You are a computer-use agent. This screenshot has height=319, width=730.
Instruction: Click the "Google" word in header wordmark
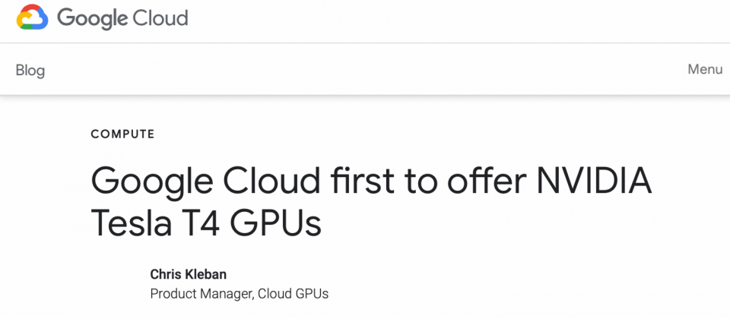tap(93, 19)
